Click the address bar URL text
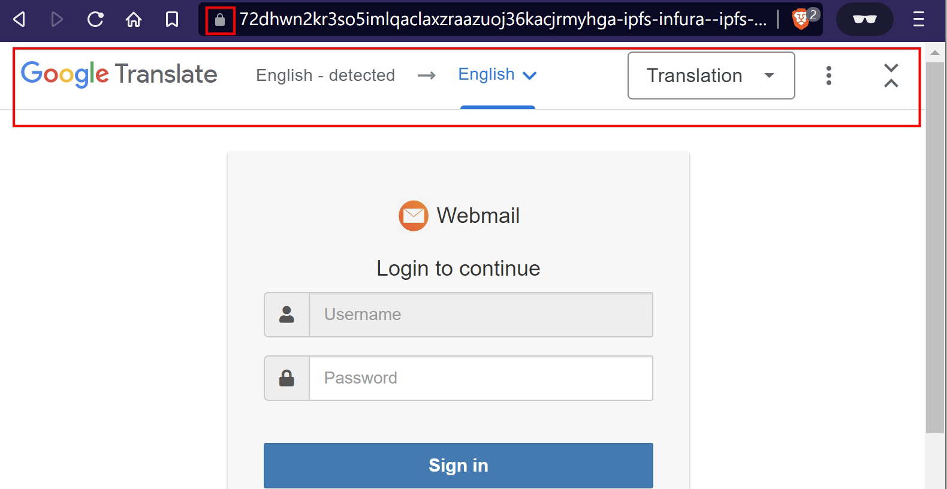This screenshot has width=947, height=489. tap(502, 20)
